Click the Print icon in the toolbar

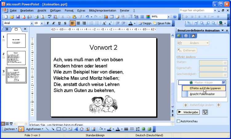pyautogui.click(x=36, y=17)
